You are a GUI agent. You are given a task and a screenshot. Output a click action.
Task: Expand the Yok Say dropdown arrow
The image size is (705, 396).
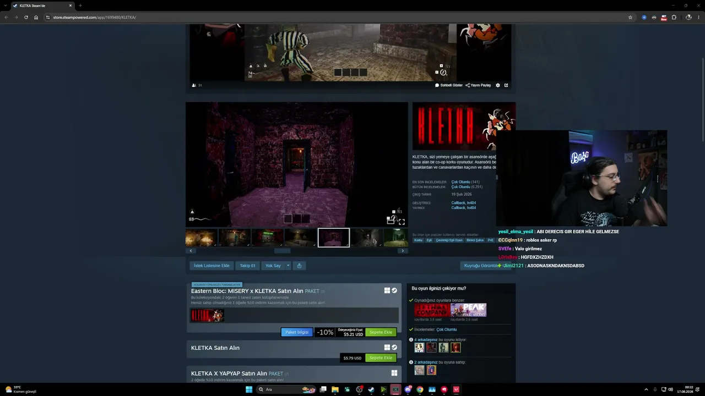point(288,266)
